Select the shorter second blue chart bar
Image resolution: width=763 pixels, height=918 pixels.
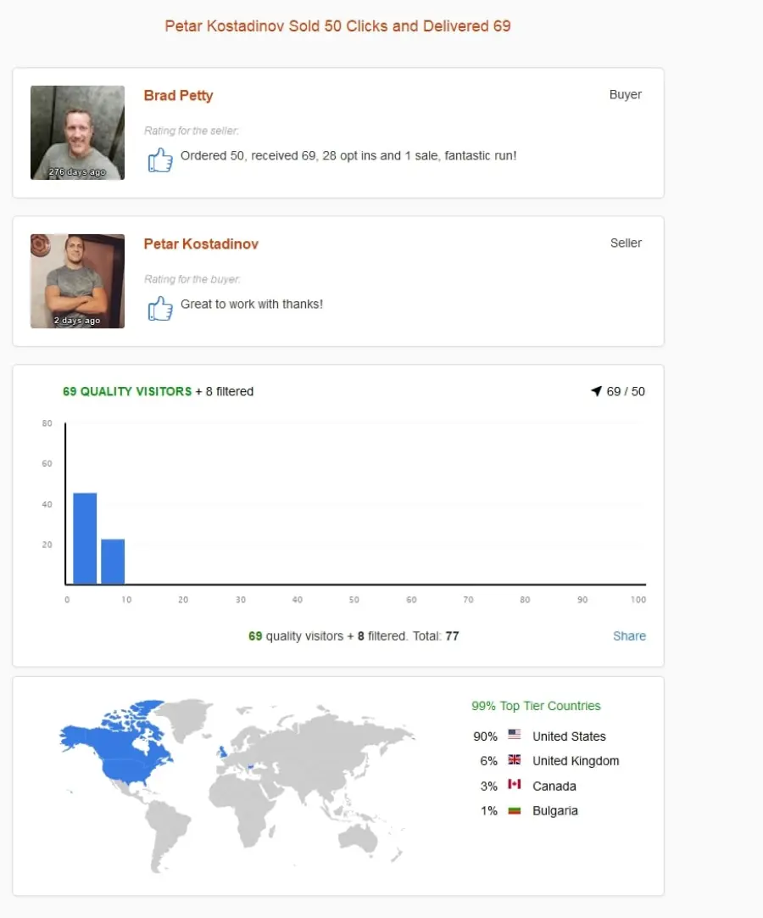point(113,562)
